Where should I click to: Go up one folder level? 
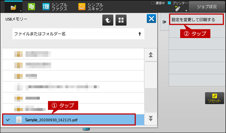(108, 20)
